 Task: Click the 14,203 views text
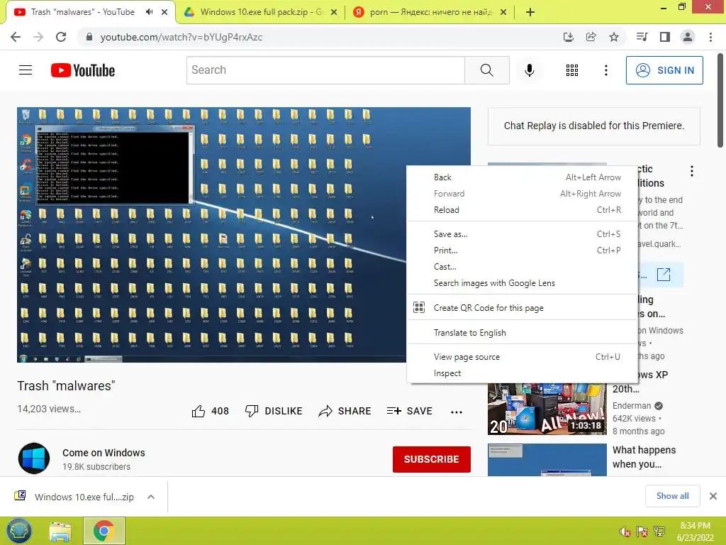49,409
